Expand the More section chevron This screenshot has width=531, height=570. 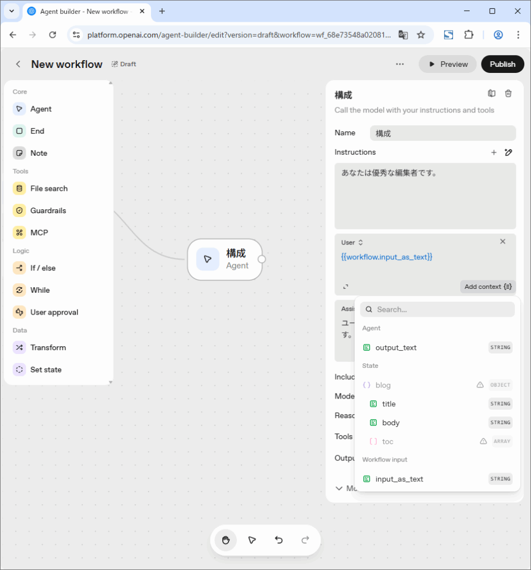[x=339, y=488]
